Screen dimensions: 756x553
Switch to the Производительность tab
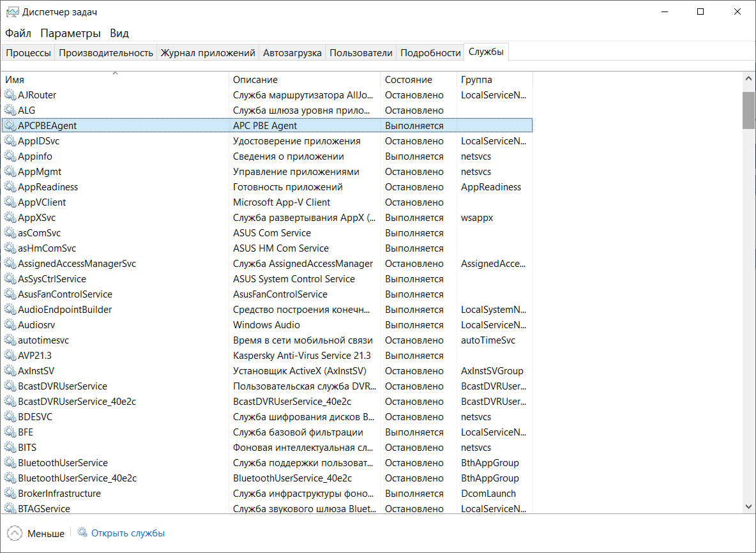point(106,53)
